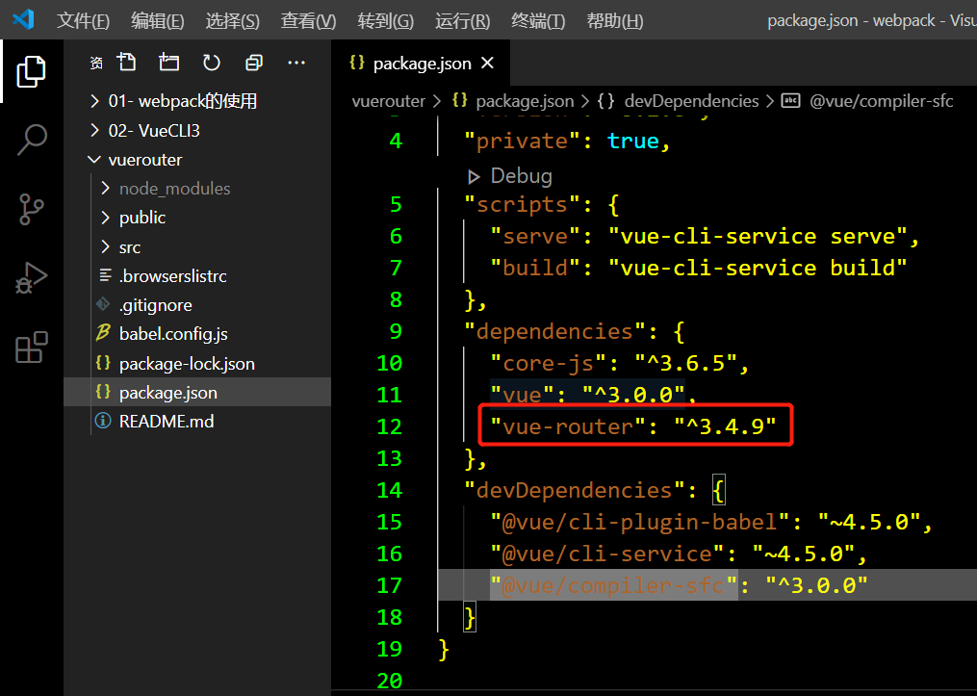Open the 编辑(E) menu
The height and width of the screenshot is (696, 977).
(158, 21)
